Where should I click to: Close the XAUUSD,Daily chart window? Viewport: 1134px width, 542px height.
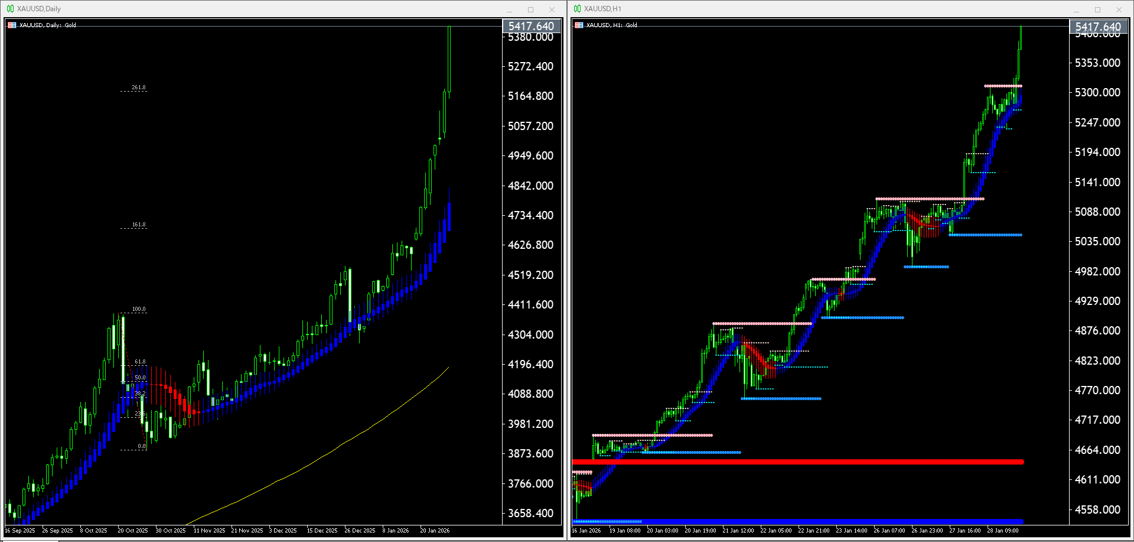point(552,9)
